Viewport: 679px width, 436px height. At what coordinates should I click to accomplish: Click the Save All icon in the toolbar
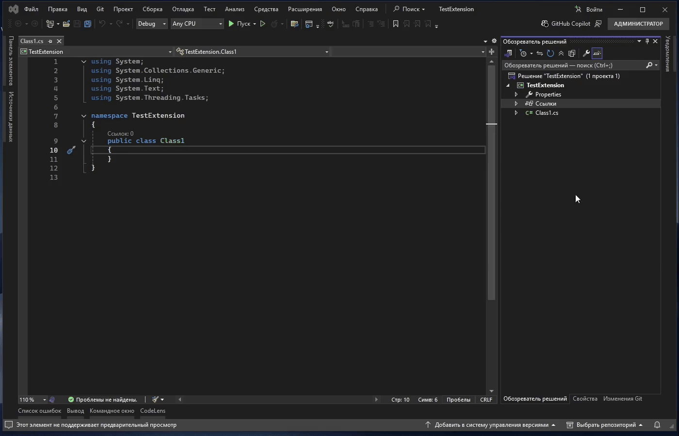tap(88, 24)
